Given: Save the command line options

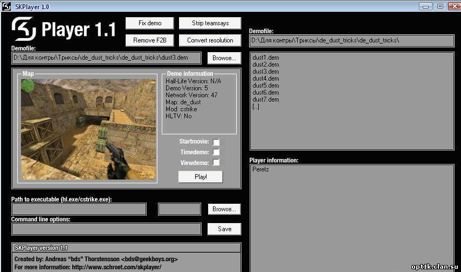Looking at the screenshot, I should point(224,229).
